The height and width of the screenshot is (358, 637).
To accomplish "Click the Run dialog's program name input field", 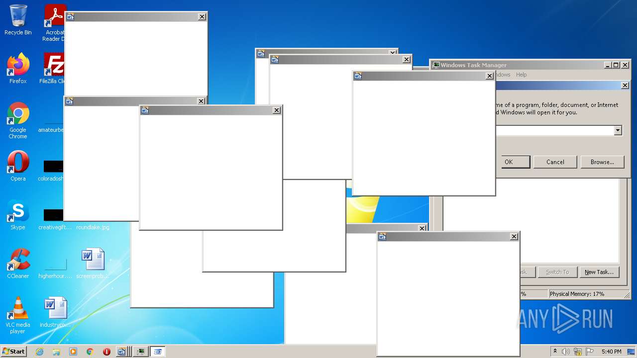I will tap(554, 130).
